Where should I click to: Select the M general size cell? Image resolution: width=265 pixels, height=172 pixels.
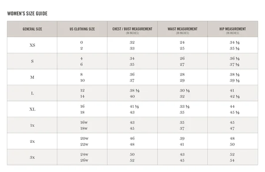pyautogui.click(x=32, y=77)
